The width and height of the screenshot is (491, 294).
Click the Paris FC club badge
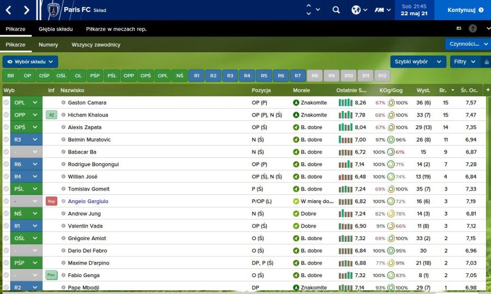[x=53, y=10]
